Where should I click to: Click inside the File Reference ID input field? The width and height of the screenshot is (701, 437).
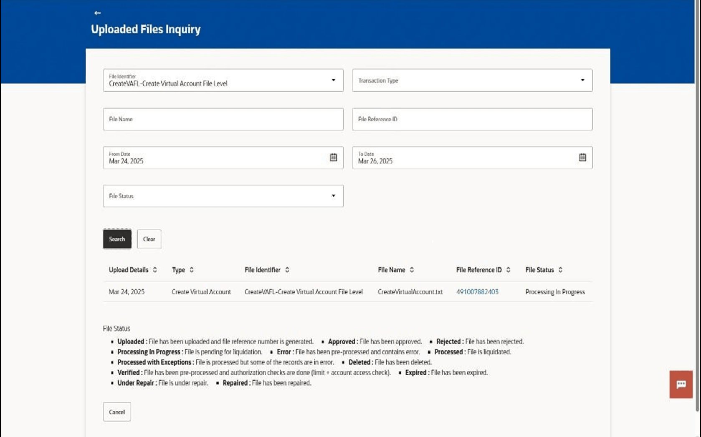click(x=472, y=119)
